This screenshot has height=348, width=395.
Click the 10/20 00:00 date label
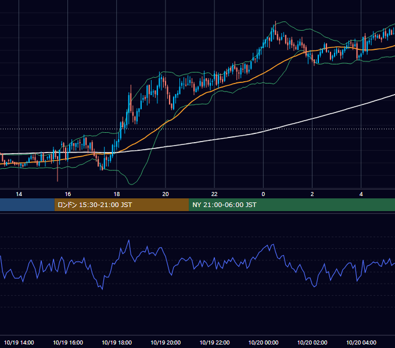[x=263, y=342]
